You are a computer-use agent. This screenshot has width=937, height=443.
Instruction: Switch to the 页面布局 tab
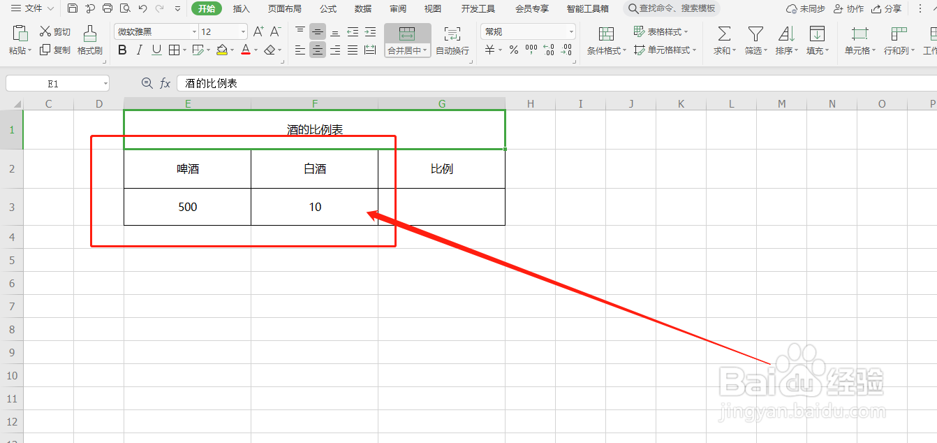click(x=285, y=8)
